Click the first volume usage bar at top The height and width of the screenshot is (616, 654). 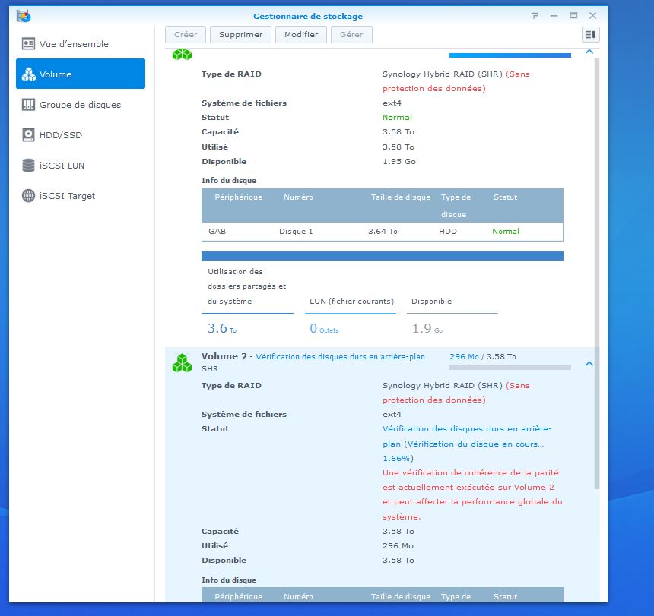coord(510,55)
